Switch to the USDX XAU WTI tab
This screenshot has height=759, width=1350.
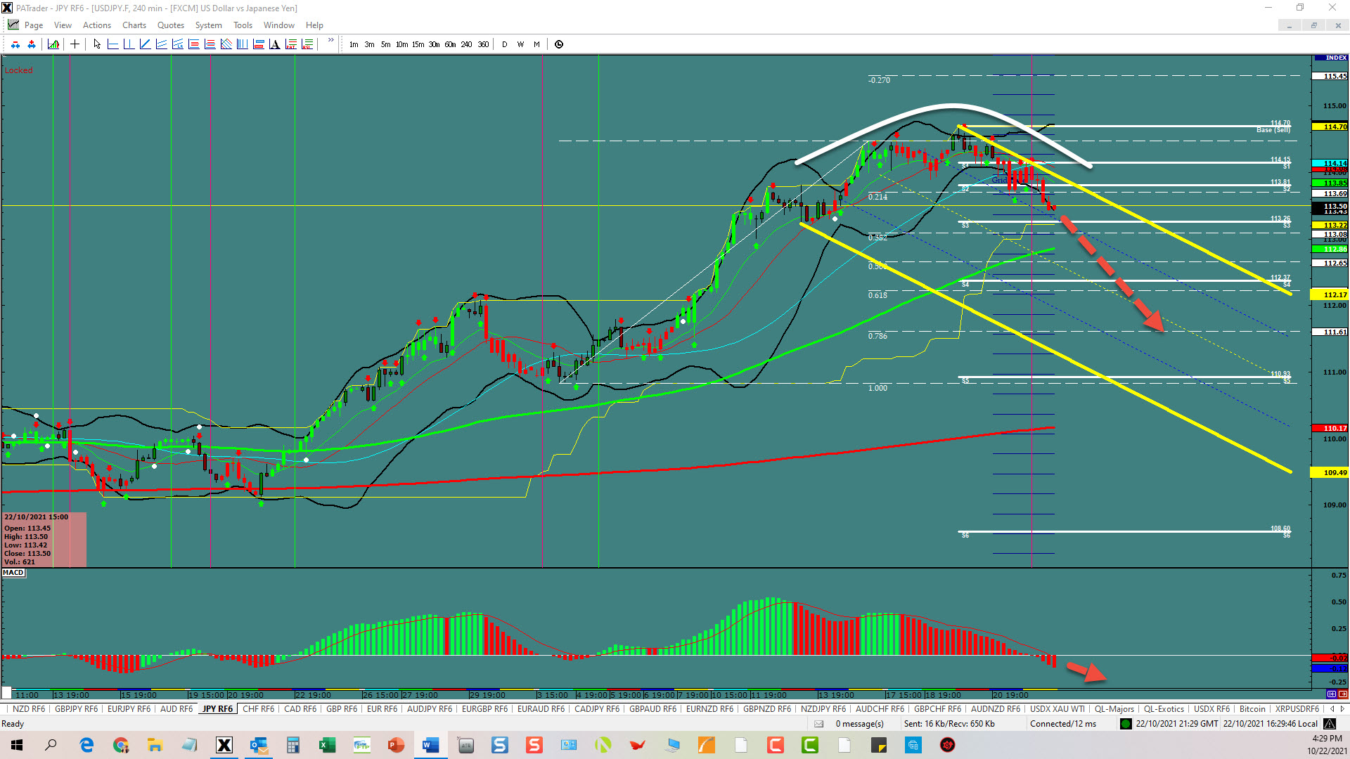(x=1057, y=709)
